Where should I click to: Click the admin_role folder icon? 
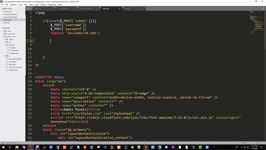[5, 37]
